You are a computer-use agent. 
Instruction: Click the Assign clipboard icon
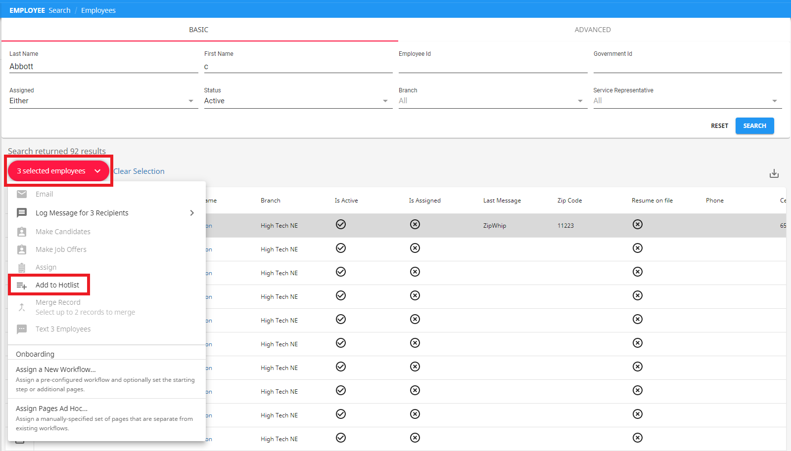(22, 267)
